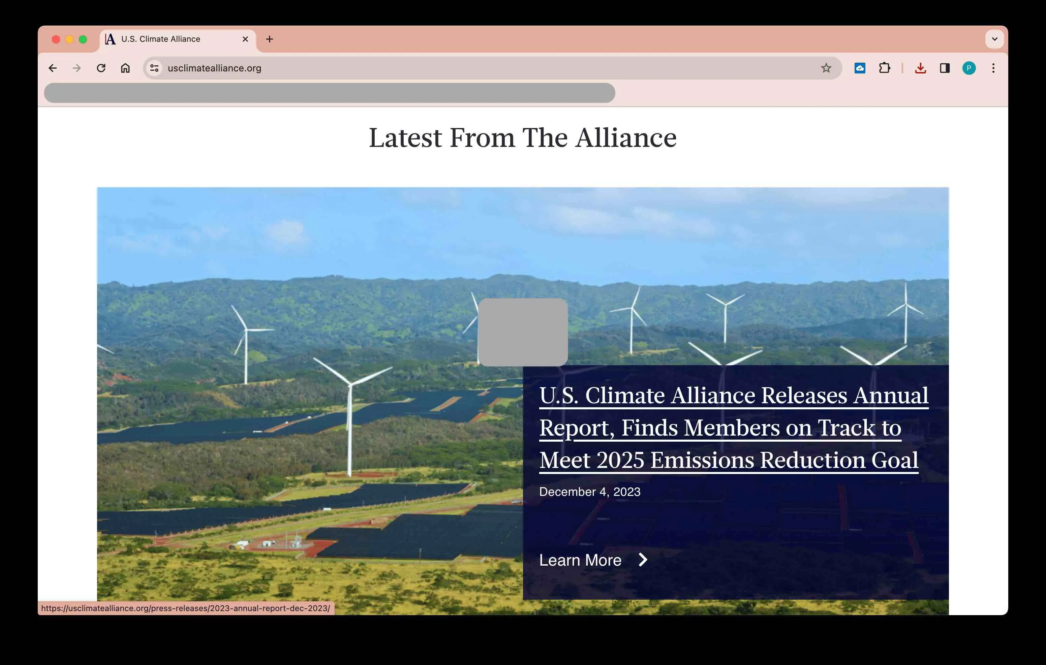Open the blue cloud extension icon
1046x665 pixels.
860,68
